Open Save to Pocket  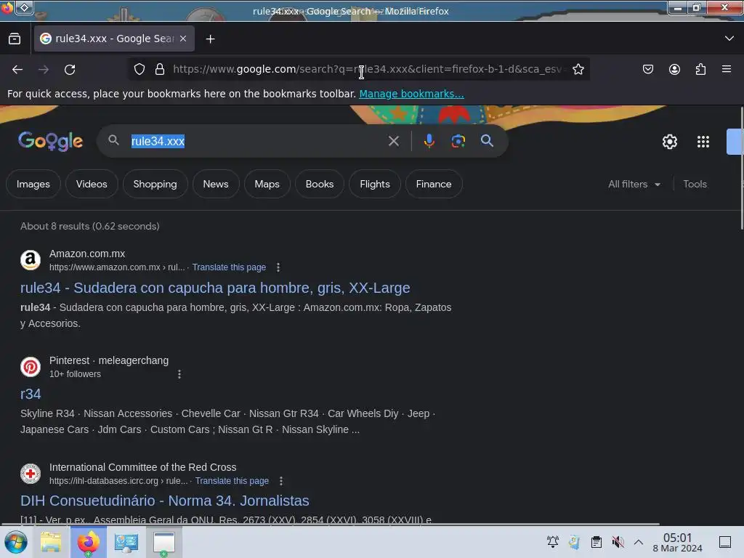[647, 69]
